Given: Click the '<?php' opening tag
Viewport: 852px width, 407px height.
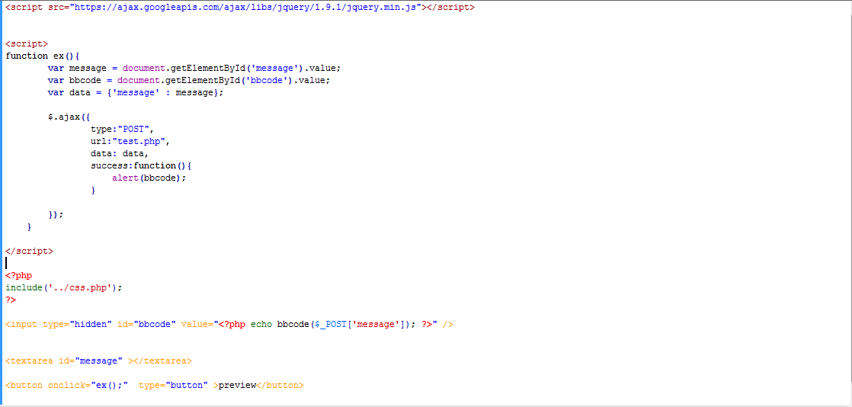Looking at the screenshot, I should click(19, 275).
